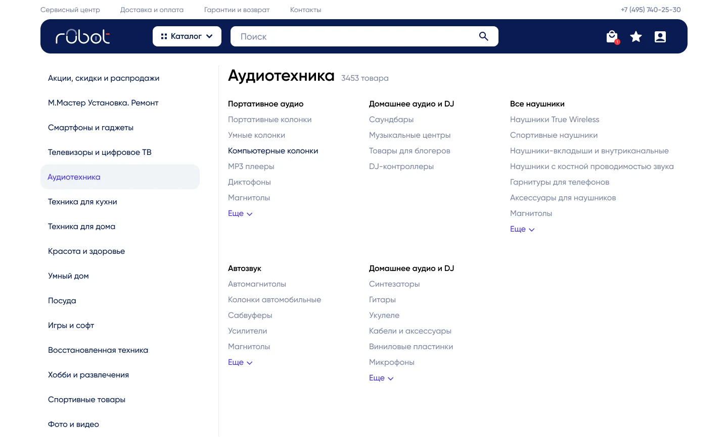Open Синтезаторы subcategory

pos(394,284)
